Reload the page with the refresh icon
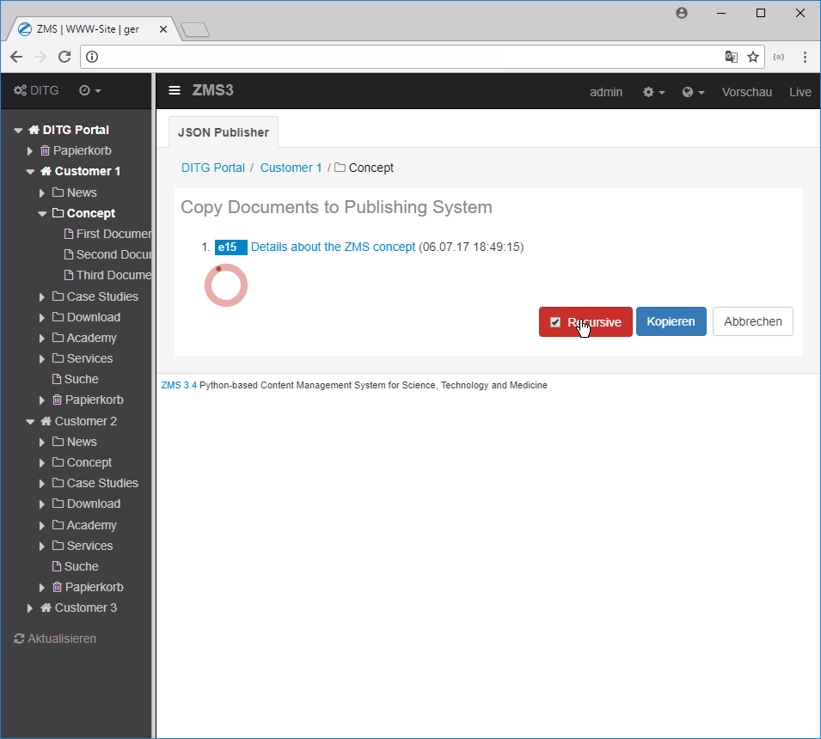 [x=64, y=57]
